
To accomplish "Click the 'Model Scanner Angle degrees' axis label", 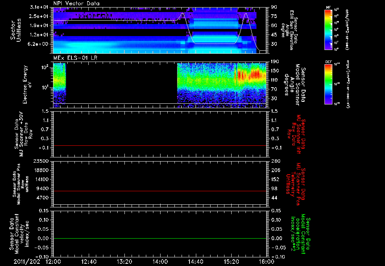I will pyautogui.click(x=292, y=85).
